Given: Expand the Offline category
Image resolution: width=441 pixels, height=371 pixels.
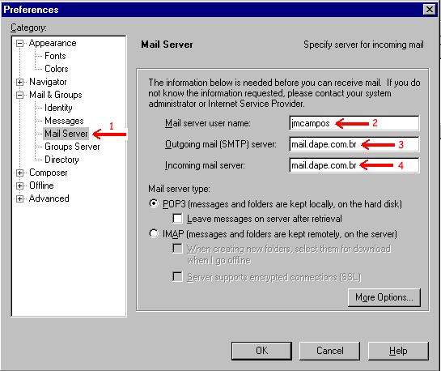Looking at the screenshot, I should [x=19, y=185].
